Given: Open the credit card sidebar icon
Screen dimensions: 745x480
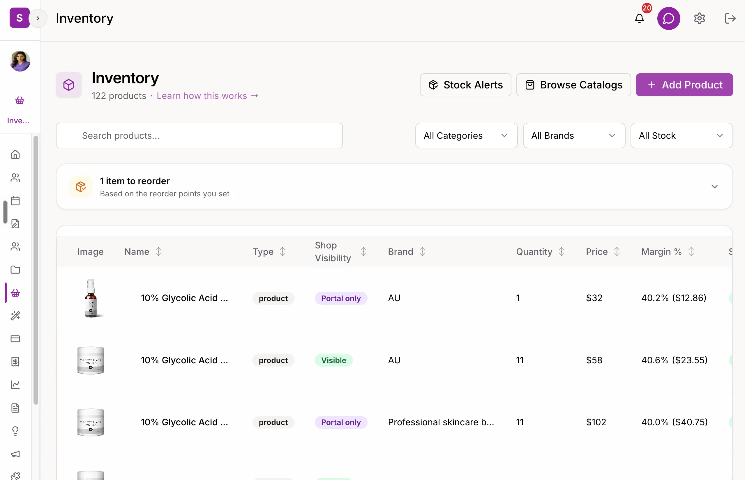Looking at the screenshot, I should [15, 339].
